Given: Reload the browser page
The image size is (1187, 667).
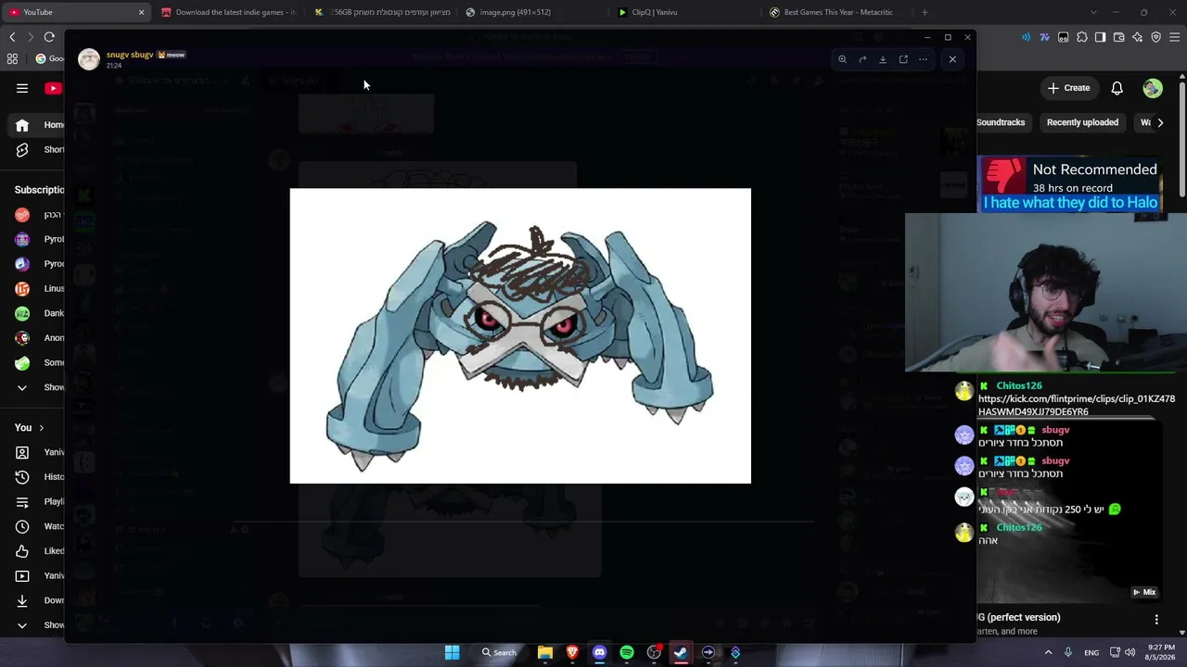Looking at the screenshot, I should click(49, 37).
